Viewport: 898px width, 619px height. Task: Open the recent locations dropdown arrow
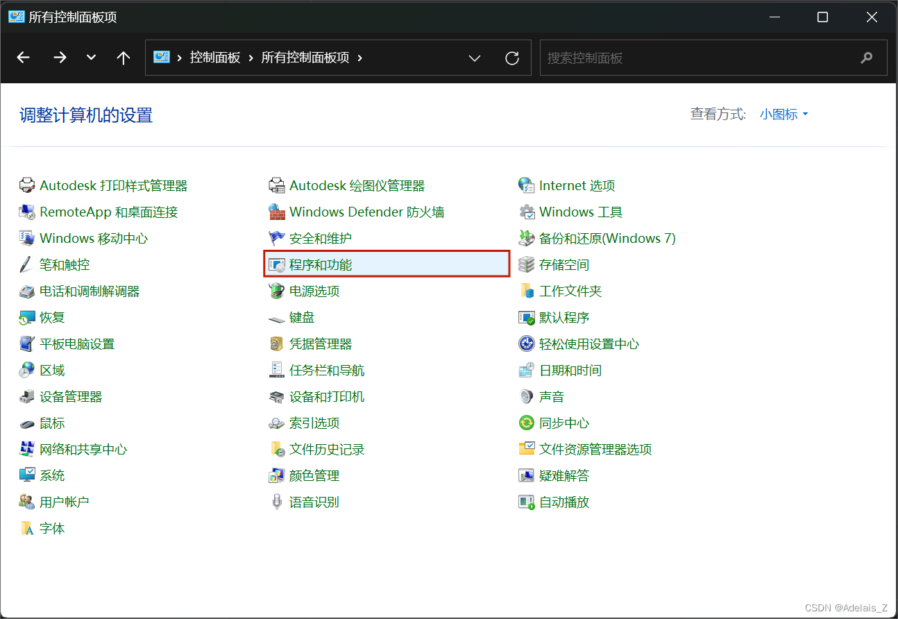[x=91, y=58]
